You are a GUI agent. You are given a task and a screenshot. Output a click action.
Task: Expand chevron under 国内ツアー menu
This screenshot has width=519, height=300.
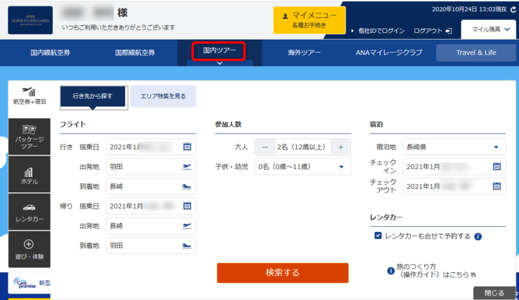click(x=220, y=63)
